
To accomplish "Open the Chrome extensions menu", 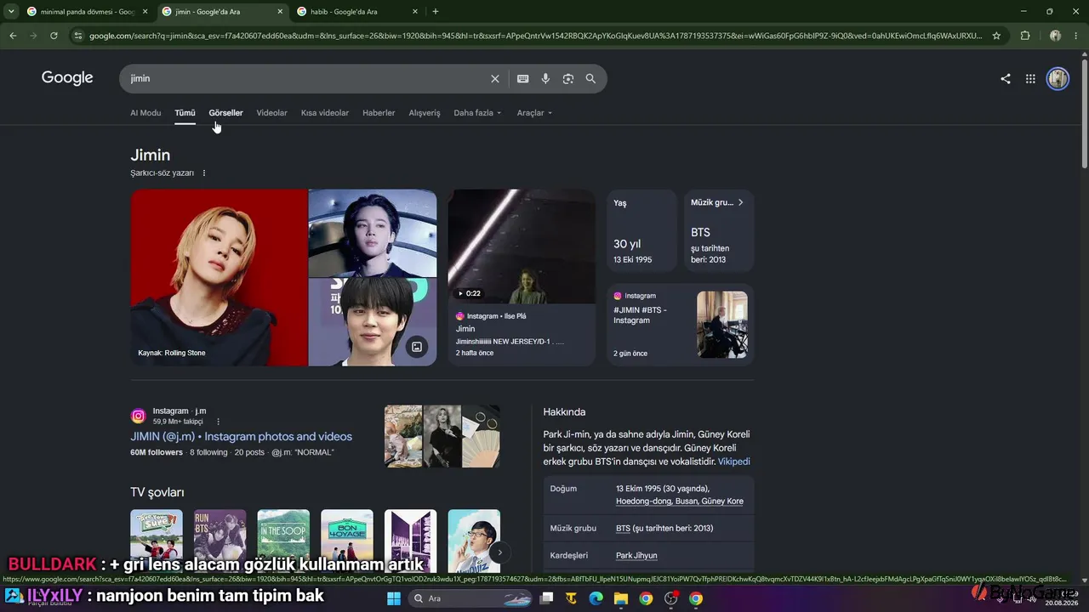I will pos(1025,36).
